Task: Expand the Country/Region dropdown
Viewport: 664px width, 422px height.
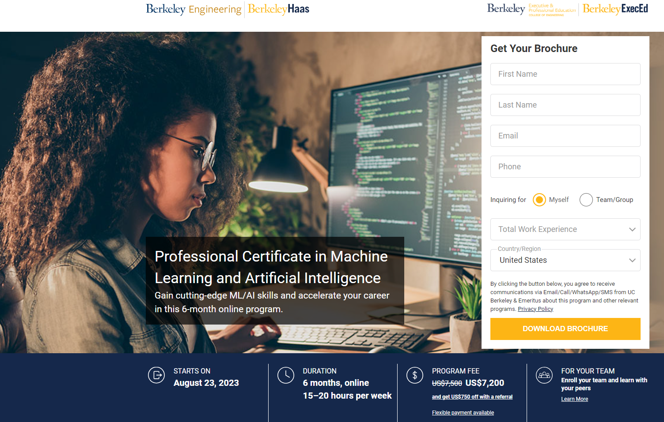Action: (565, 260)
